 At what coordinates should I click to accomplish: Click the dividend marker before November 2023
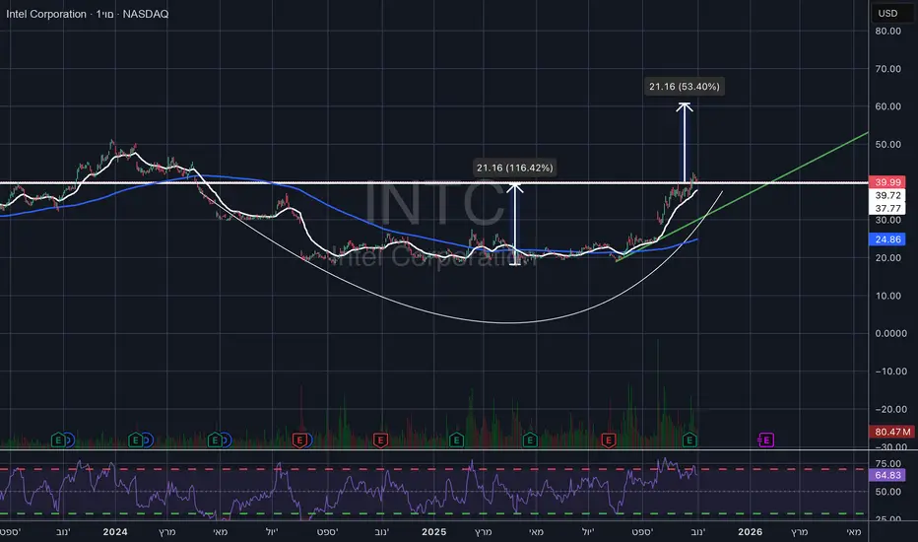point(69,440)
